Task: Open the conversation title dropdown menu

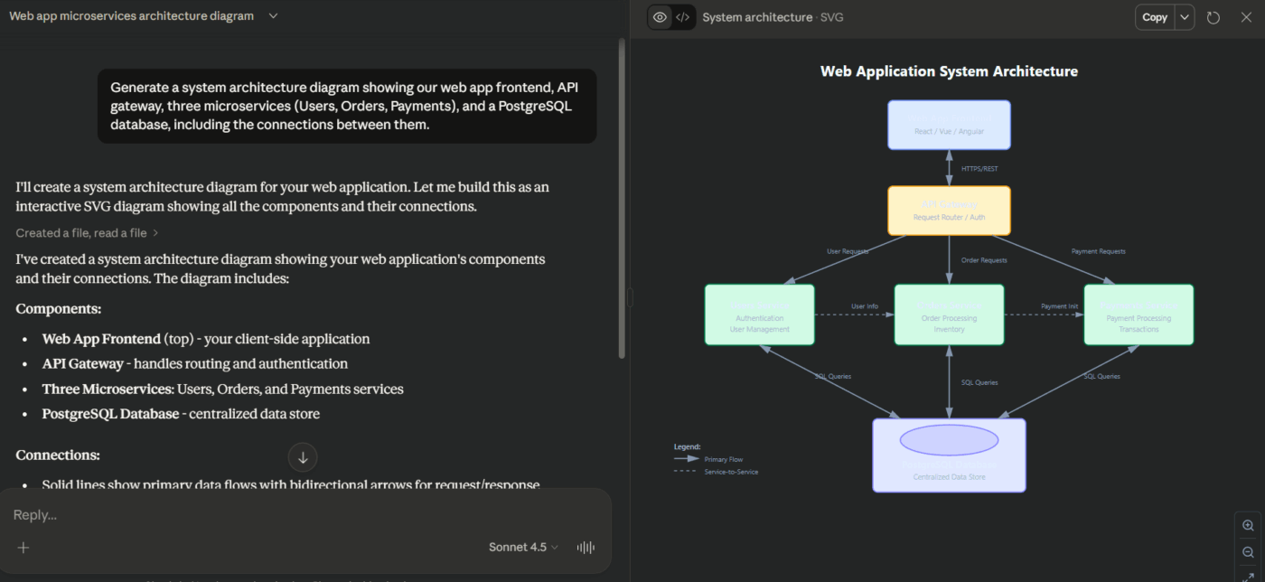Action: tap(273, 16)
